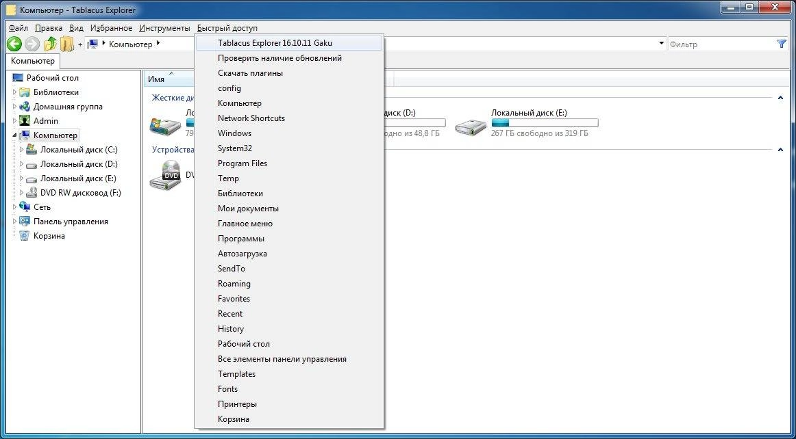Open the address bar history dropdown
796x439 pixels.
pos(662,44)
